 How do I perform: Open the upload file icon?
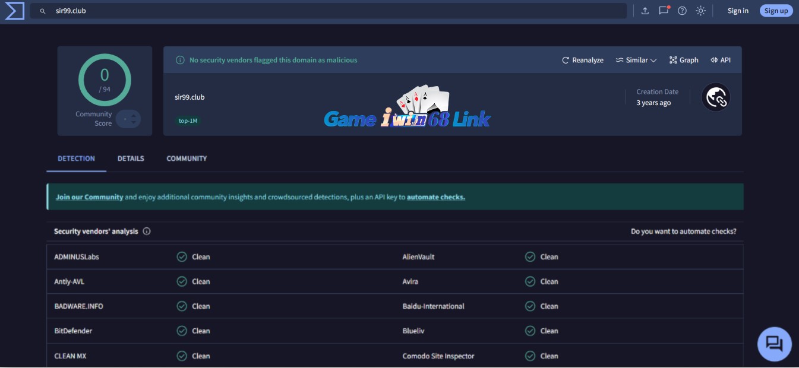coord(645,11)
